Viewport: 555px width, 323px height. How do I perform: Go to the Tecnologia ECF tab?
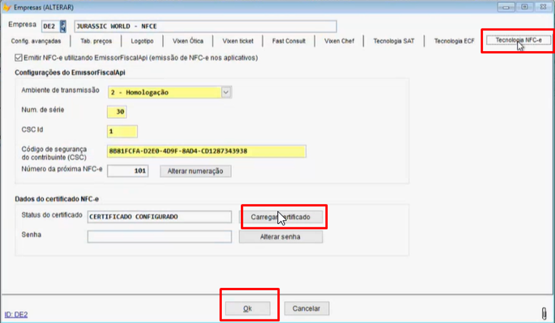tap(454, 41)
